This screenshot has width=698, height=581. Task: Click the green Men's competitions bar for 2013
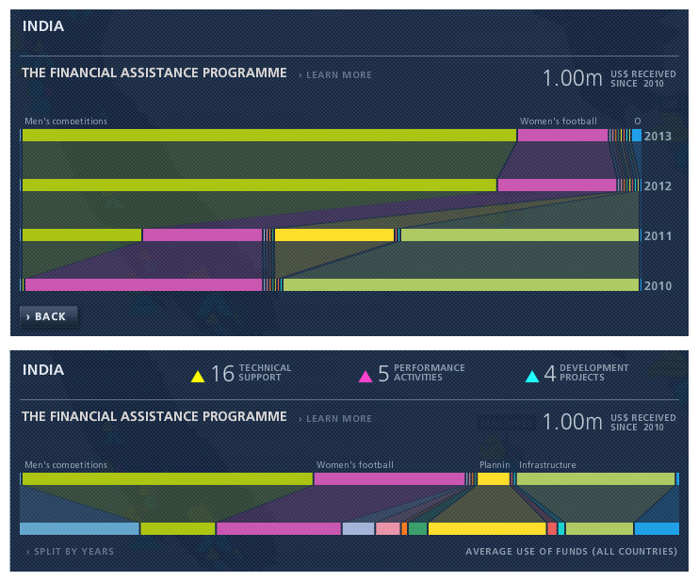[268, 136]
